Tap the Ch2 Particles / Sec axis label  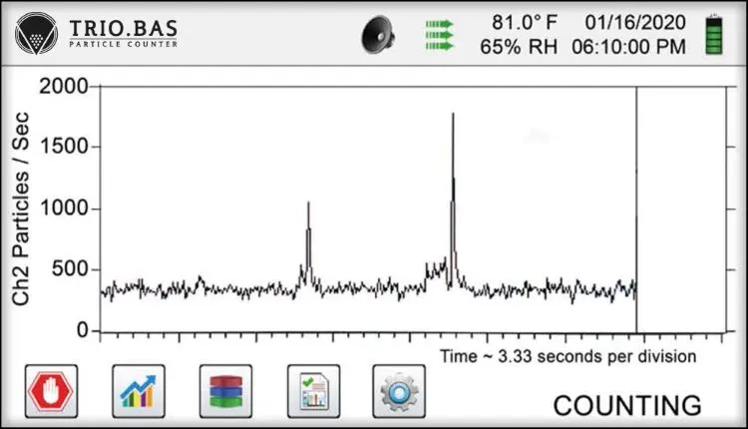coord(21,209)
